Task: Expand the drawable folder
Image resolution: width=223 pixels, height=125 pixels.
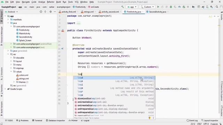Action: coord(11,58)
